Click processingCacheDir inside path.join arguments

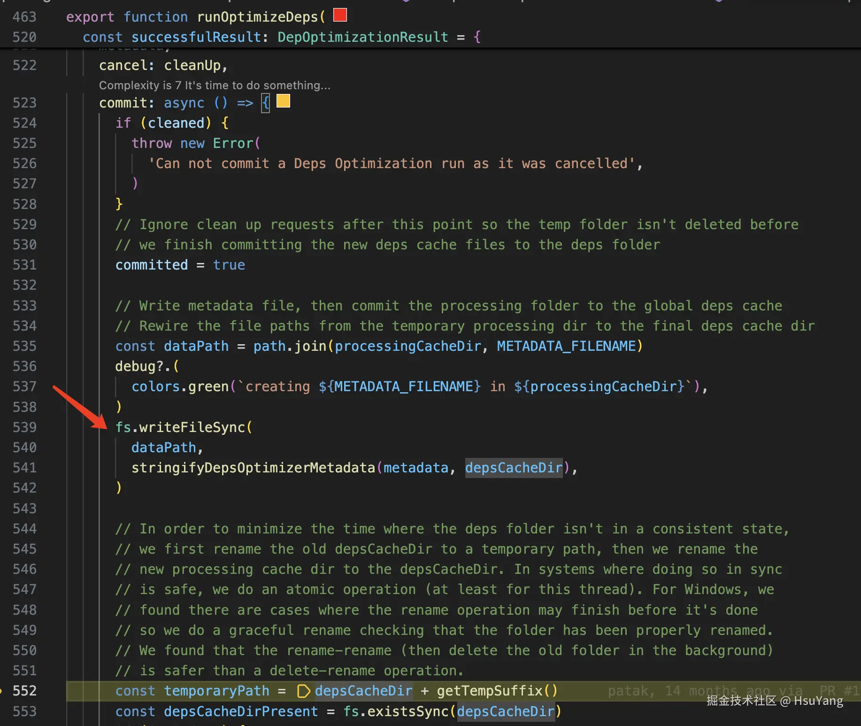point(408,346)
